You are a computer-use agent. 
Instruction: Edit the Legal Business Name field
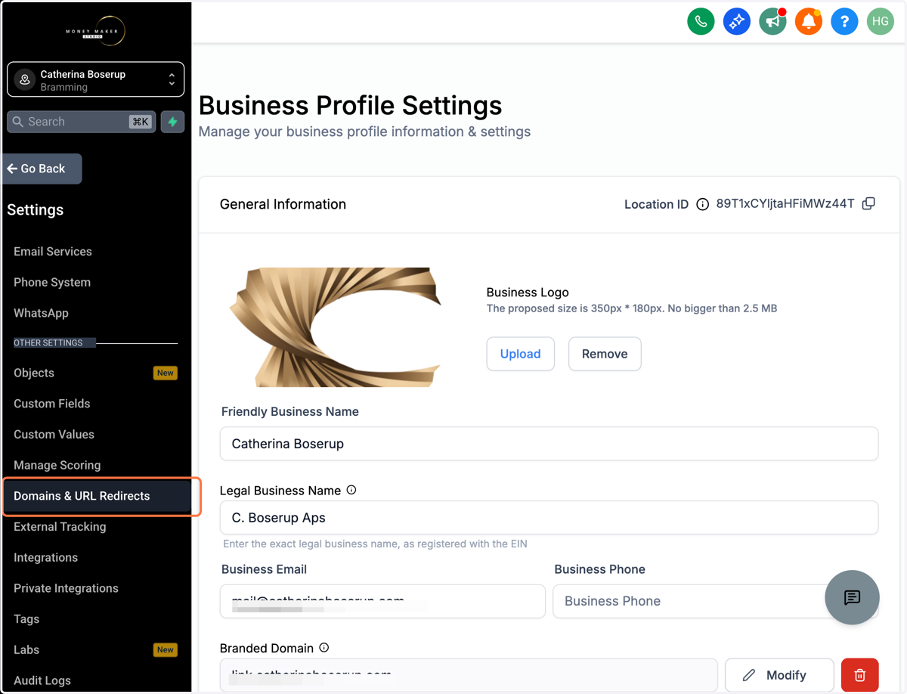tap(549, 518)
